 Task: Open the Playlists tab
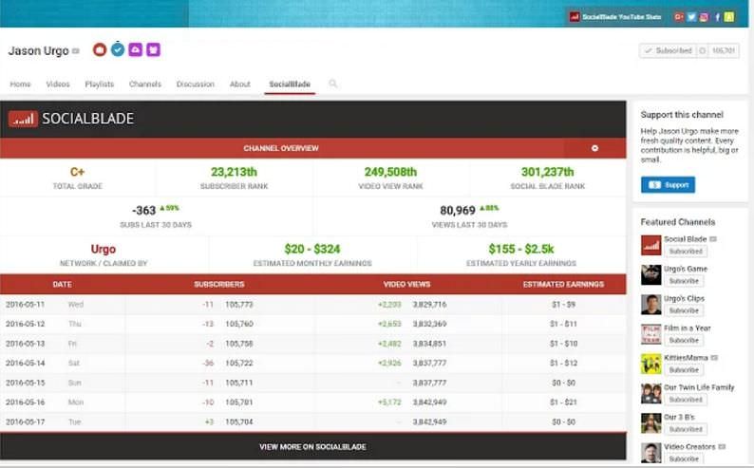[100, 84]
